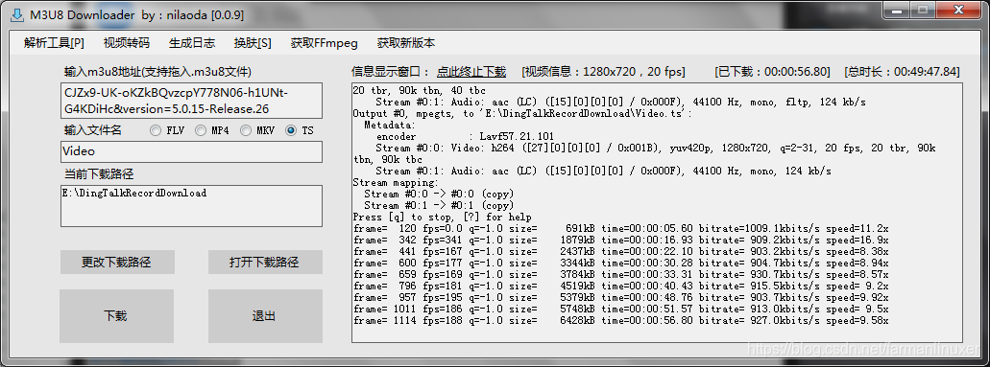Click the 'Metadata:' log line
Viewport: 990px width, 367px height.
point(389,125)
